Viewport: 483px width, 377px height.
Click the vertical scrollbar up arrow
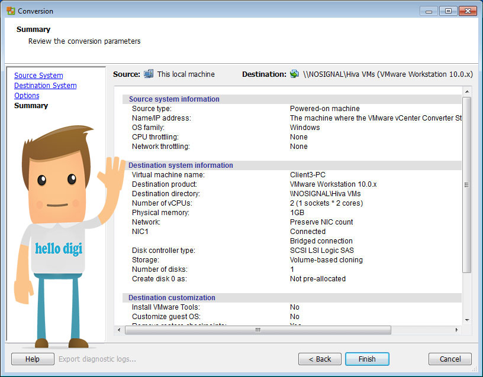tap(467, 92)
